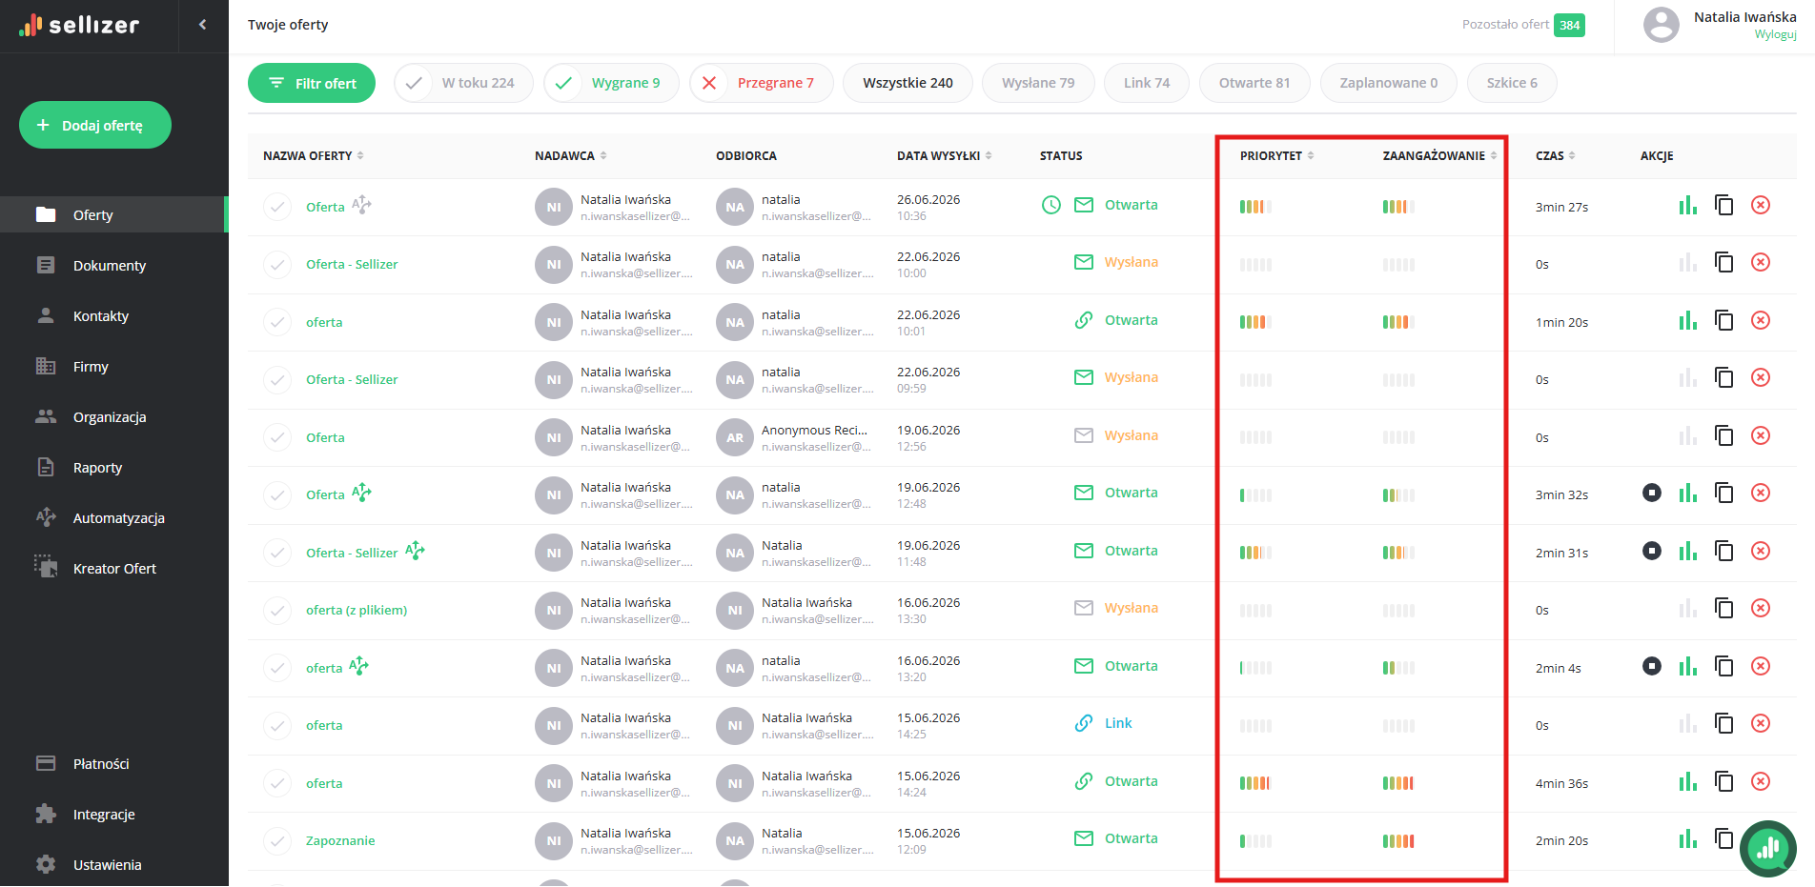Click priority bar of offer sent 15.06.2026 14:24
This screenshot has height=887, width=1815.
coord(1255,783)
